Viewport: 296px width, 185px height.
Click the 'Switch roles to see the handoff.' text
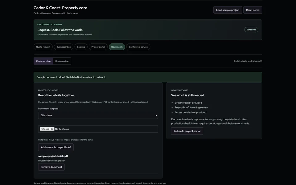[248, 61]
